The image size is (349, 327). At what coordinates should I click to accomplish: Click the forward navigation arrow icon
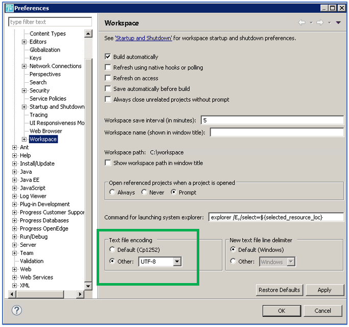(319, 23)
